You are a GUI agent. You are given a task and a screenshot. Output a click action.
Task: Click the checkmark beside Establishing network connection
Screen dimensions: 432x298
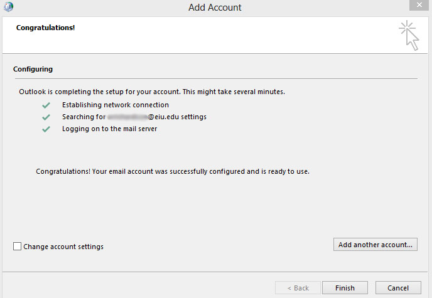point(46,105)
